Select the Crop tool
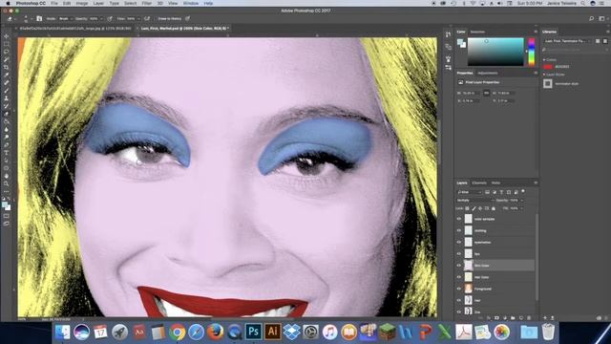 [7, 67]
